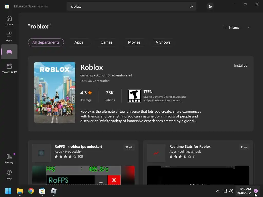The height and width of the screenshot is (197, 263).
Task: Open the user account profile icon
Action: 210,6
